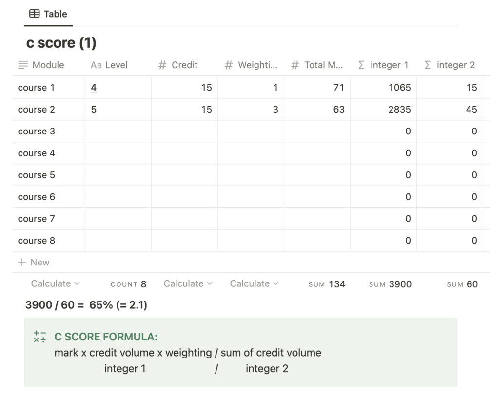Switch to the Table view tab
This screenshot has height=396, width=490.
click(x=48, y=14)
